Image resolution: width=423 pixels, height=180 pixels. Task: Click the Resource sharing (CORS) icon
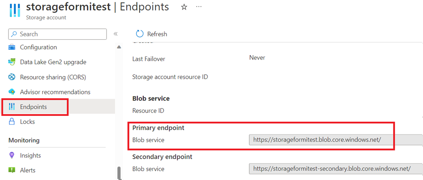(x=12, y=77)
